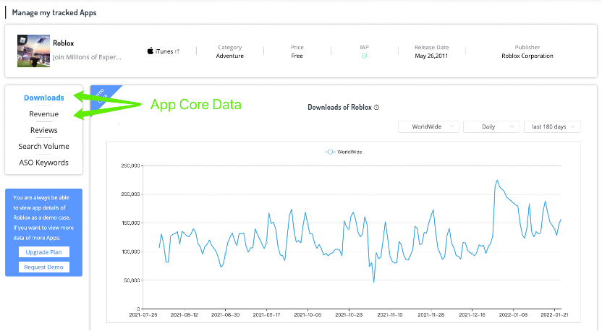Switch to the Revenue tab
This screenshot has height=331, width=602.
click(x=43, y=114)
